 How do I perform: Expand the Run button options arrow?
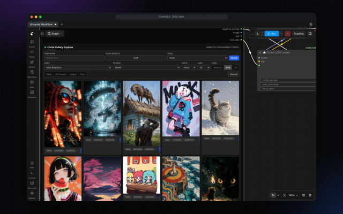[x=281, y=34]
